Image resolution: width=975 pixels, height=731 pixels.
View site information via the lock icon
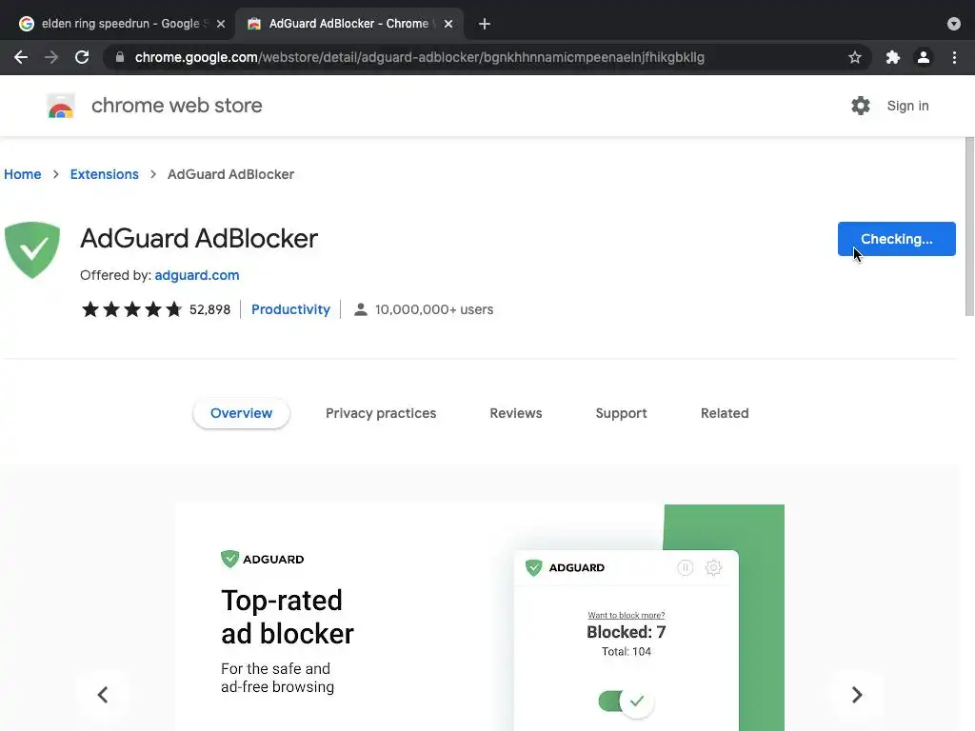pyautogui.click(x=120, y=57)
